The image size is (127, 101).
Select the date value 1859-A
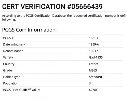[94, 44]
